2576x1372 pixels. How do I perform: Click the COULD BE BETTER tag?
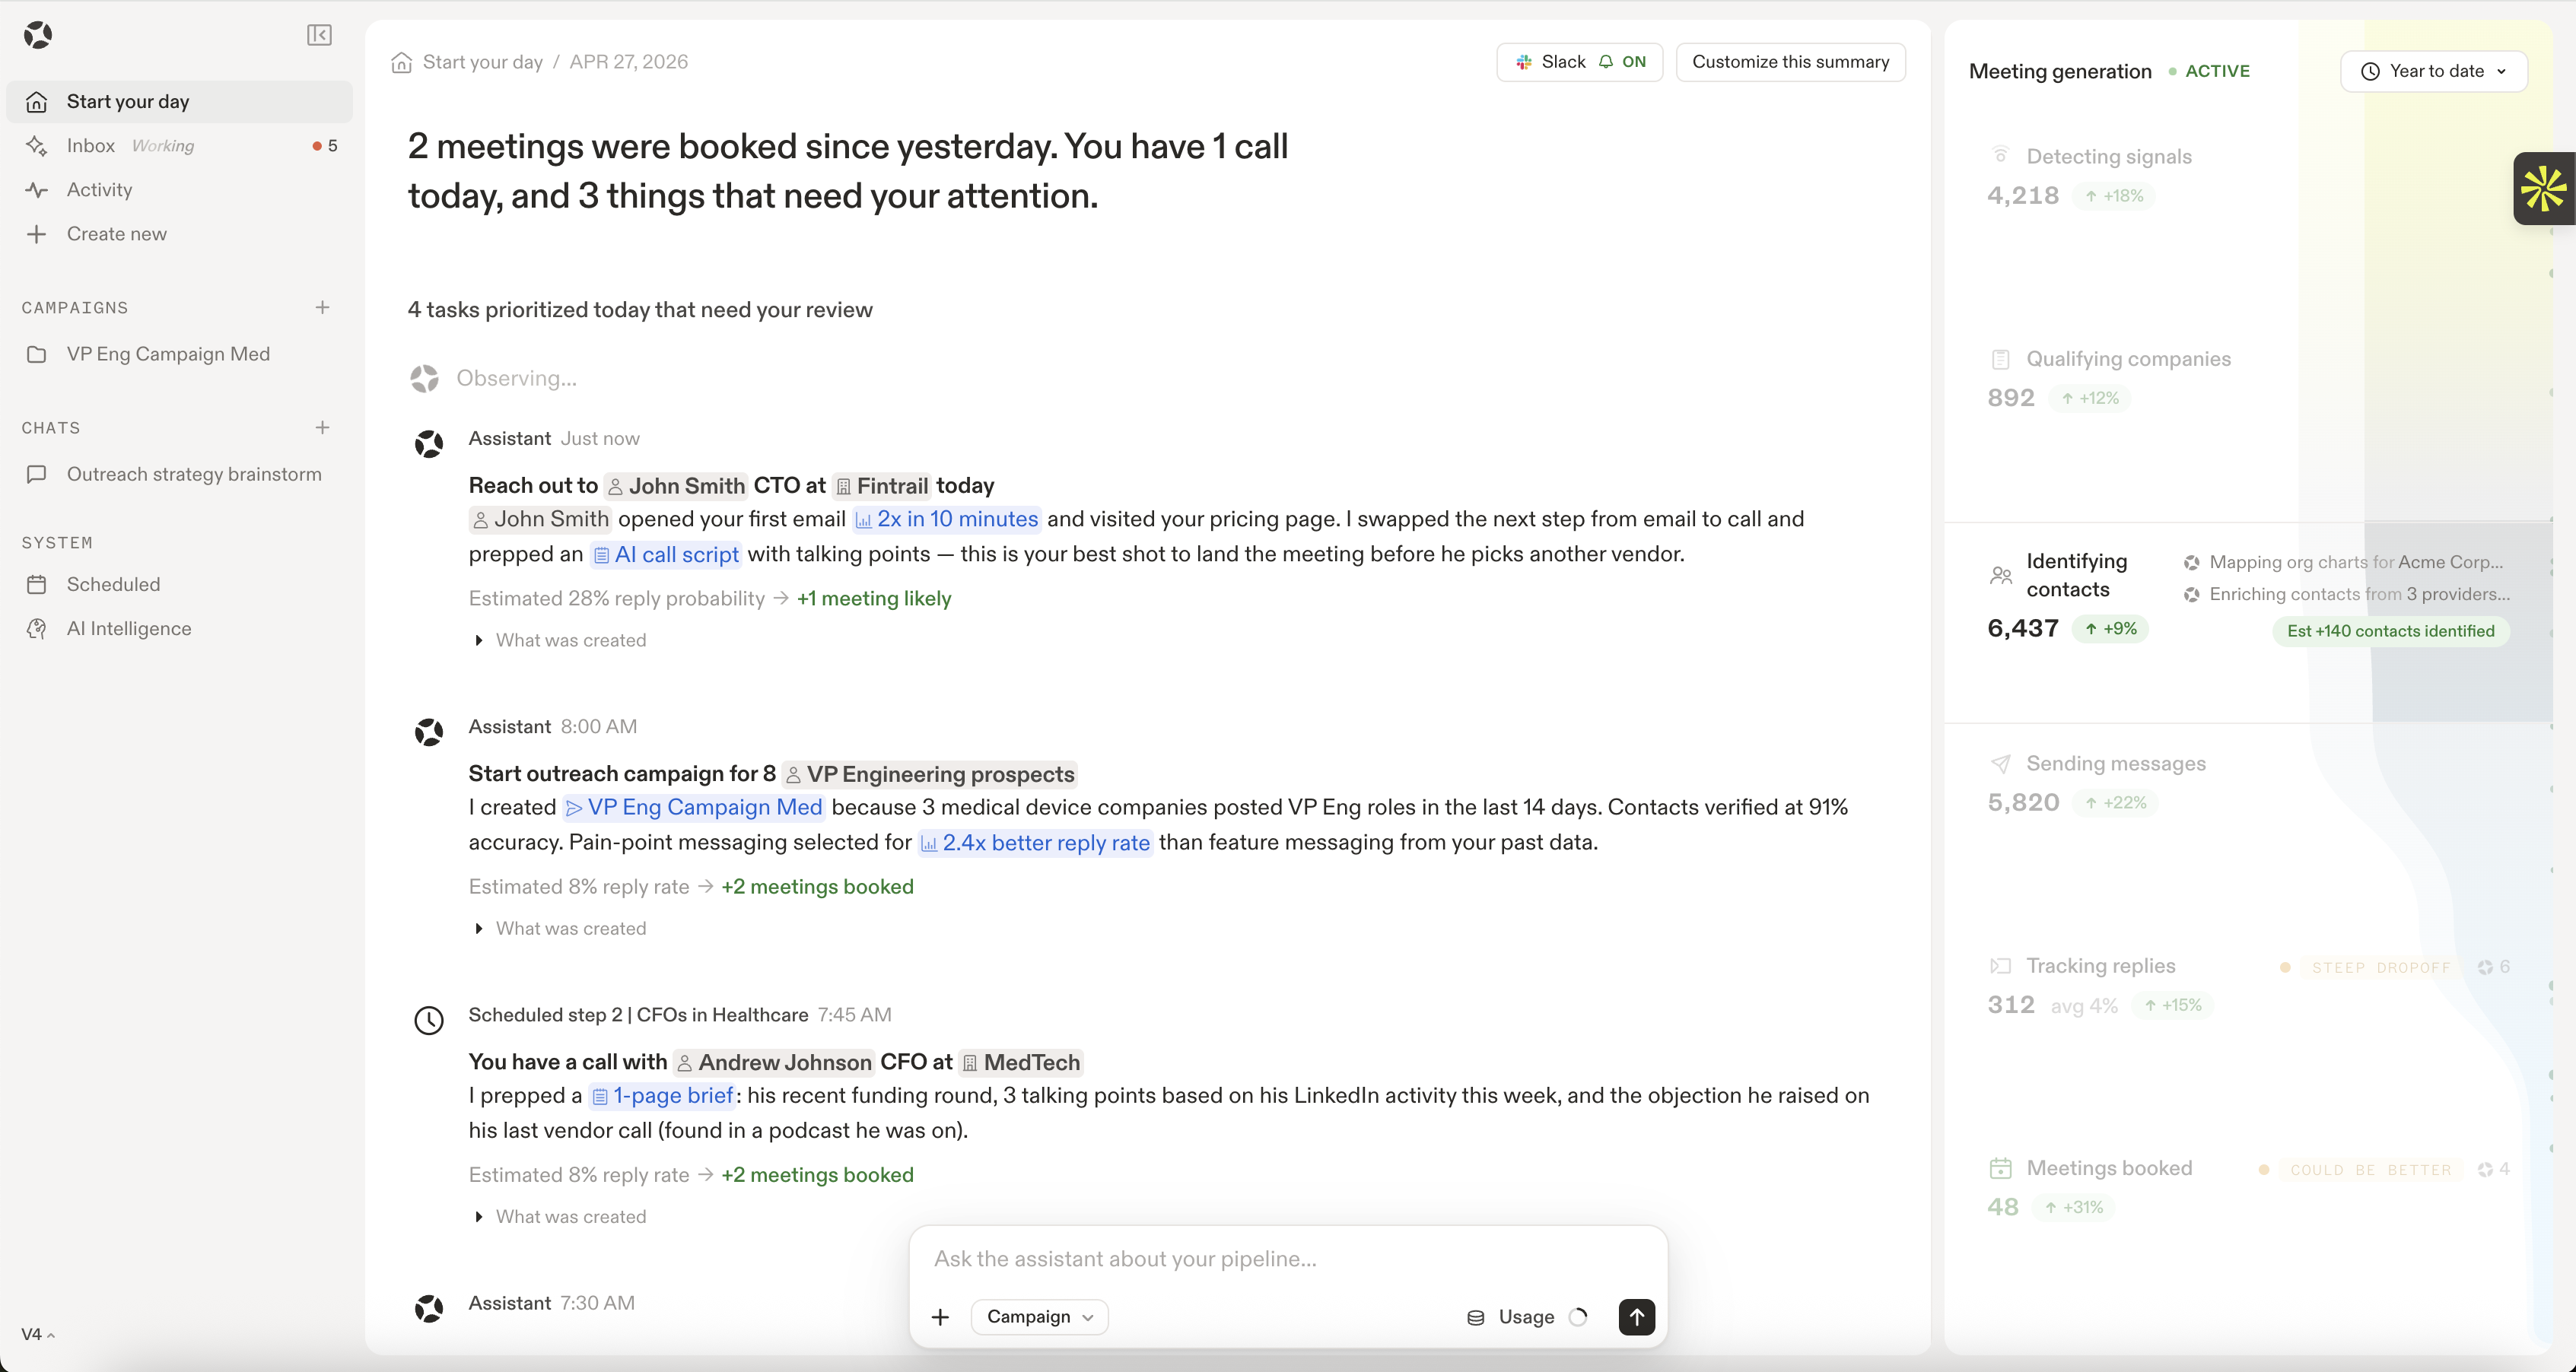pyautogui.click(x=2370, y=1170)
